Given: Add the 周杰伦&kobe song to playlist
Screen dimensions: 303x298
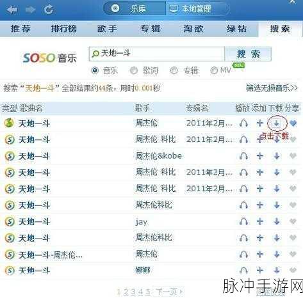Looking at the screenshot, I should click(260, 156).
